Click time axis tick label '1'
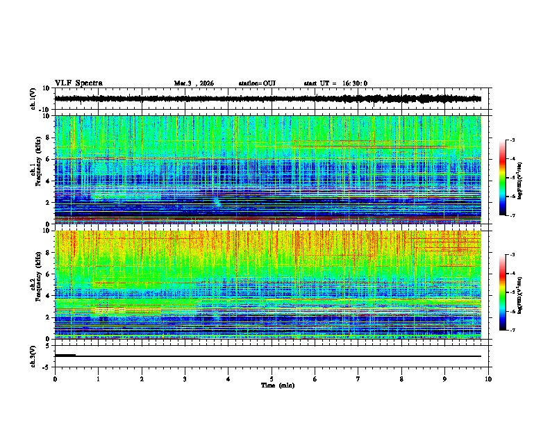 tap(98, 379)
